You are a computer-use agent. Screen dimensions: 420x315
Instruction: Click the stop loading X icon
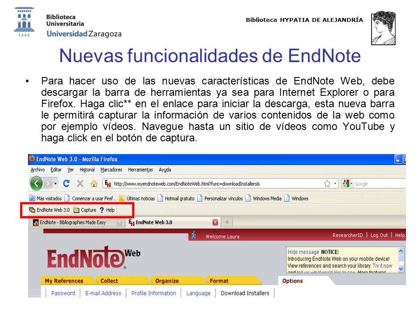[x=80, y=183]
